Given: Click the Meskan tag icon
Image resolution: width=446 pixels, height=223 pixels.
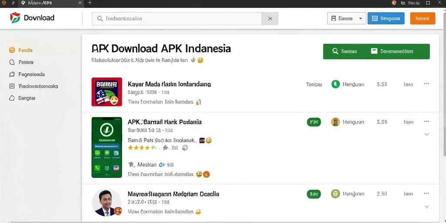Looking at the screenshot, I should (131, 164).
